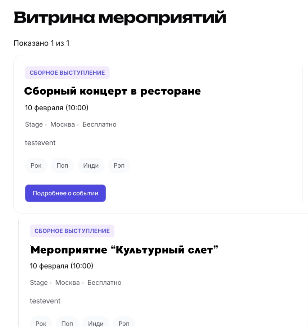Image resolution: width=308 pixels, height=336 pixels.
Task: Click the Бесплатно price label
Action: [100, 124]
